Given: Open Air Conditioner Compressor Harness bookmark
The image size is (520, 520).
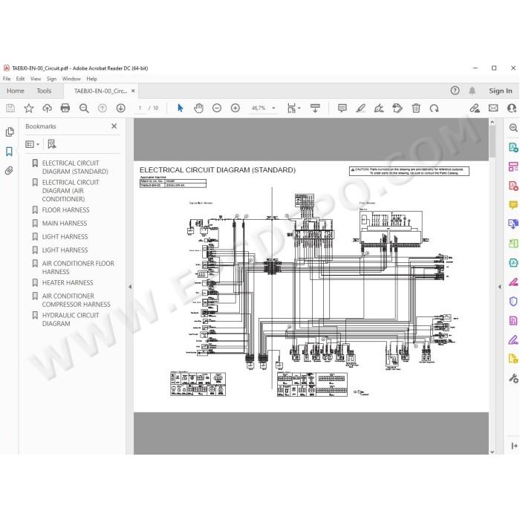Looking at the screenshot, I should 76,300.
